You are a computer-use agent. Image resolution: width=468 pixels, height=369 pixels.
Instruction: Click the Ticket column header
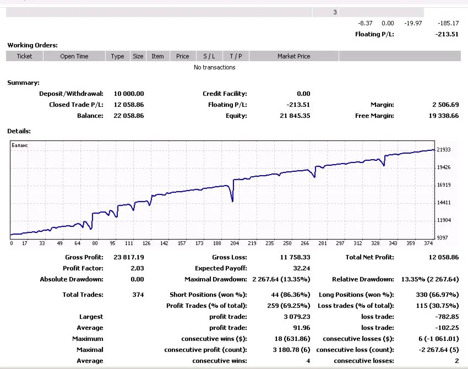click(x=24, y=56)
